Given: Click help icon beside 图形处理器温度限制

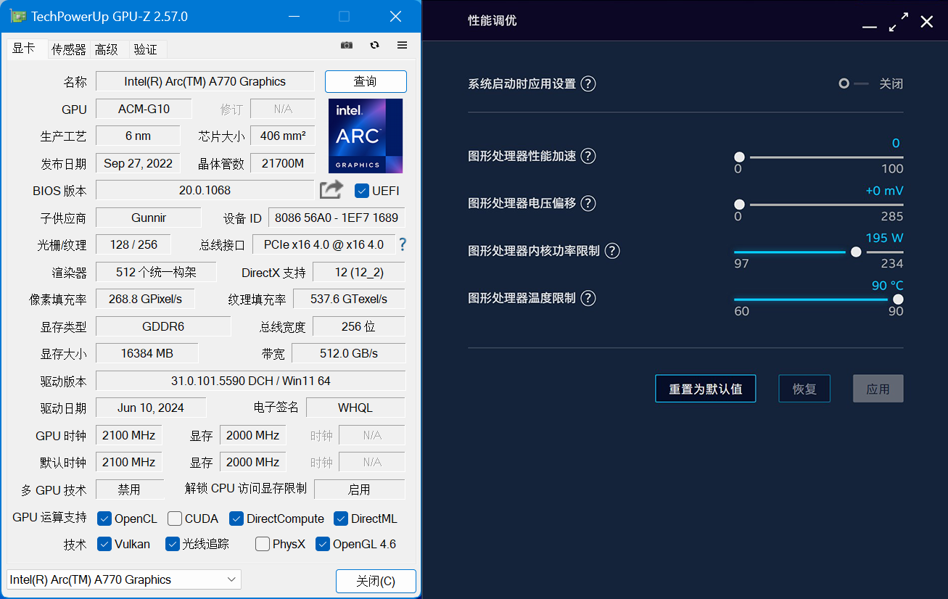Looking at the screenshot, I should point(588,298).
